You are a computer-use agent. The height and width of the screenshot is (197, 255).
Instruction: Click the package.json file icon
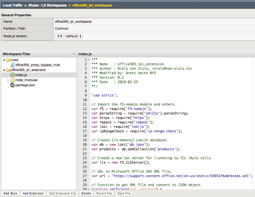(13, 85)
